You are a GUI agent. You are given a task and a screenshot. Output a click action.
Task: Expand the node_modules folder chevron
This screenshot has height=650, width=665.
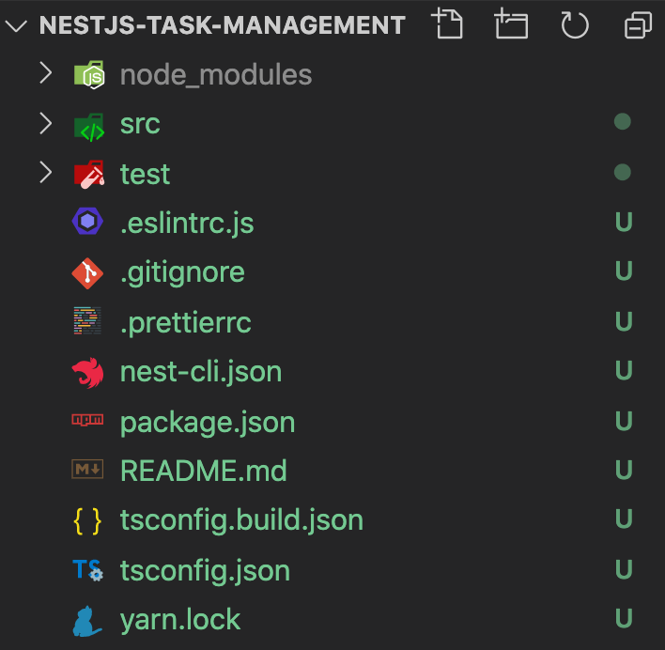pyautogui.click(x=45, y=73)
